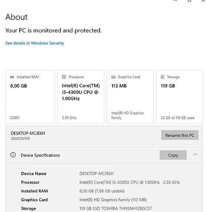Select the 20ARS0J109 model text
Image resolution: width=206 pixels, height=212 pixels.
pyautogui.click(x=20, y=139)
